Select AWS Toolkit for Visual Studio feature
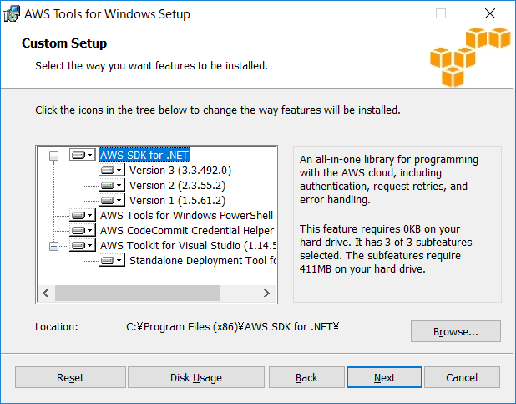 (188, 245)
